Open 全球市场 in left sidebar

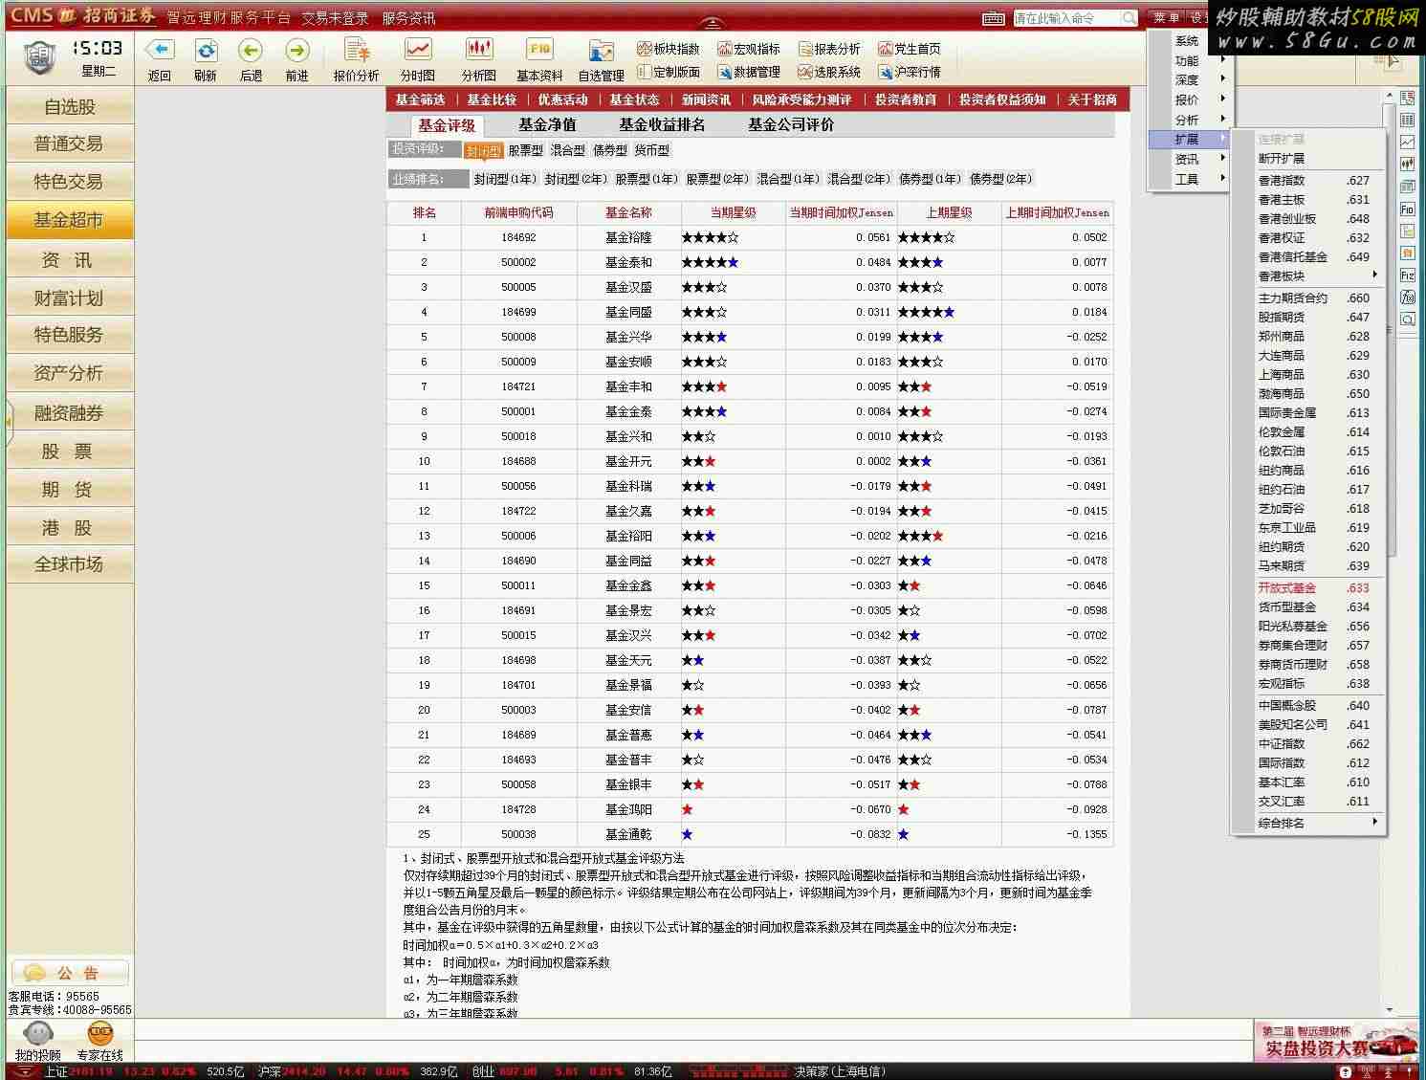[x=70, y=563]
